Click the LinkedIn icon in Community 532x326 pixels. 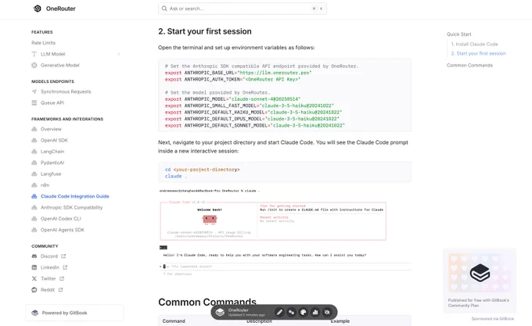[x=34, y=267]
